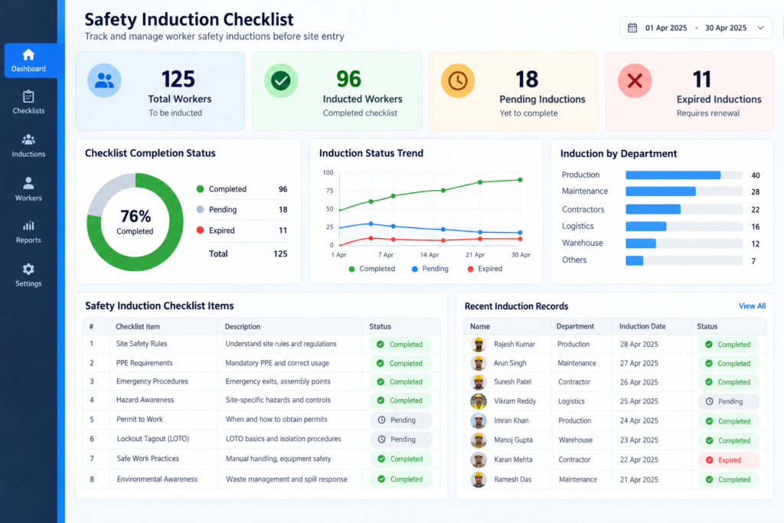The image size is (784, 523).
Task: Click the Pending Inductions summary card title
Action: (x=543, y=100)
